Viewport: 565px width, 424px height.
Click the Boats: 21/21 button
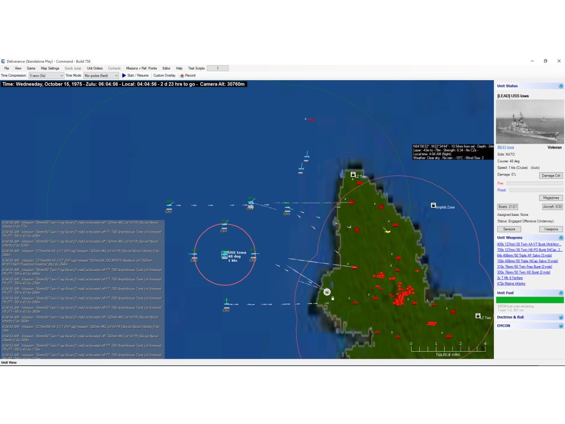click(x=508, y=207)
